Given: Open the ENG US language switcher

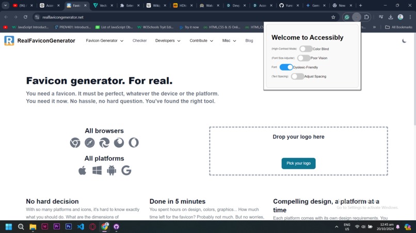Looking at the screenshot, I should 347,227.
